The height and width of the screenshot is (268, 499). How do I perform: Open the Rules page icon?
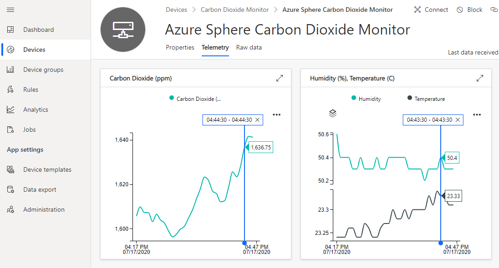coord(10,89)
